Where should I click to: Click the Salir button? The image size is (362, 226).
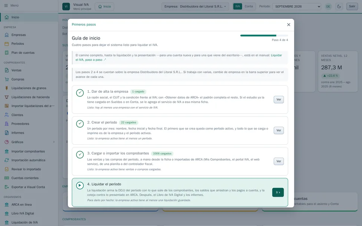click(352, 6)
